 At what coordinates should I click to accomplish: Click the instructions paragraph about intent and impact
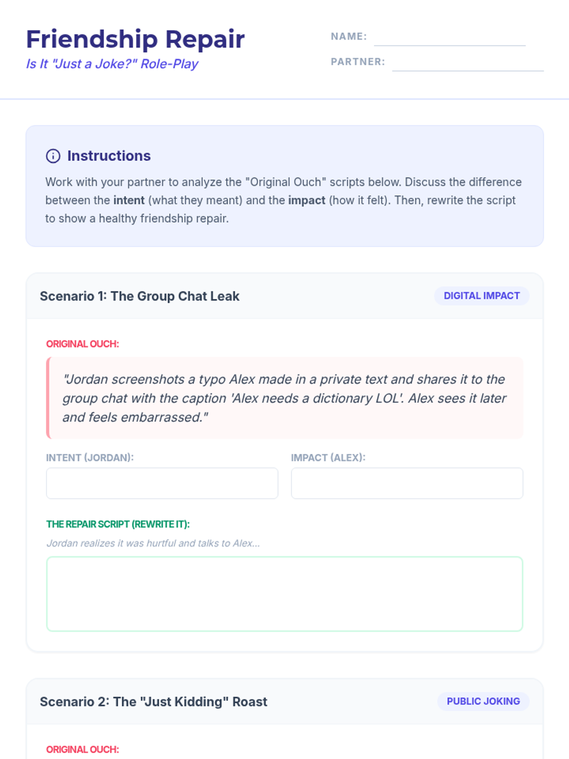pos(284,200)
